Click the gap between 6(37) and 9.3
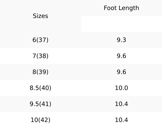162x128 pixels. pyautogui.click(x=81, y=40)
